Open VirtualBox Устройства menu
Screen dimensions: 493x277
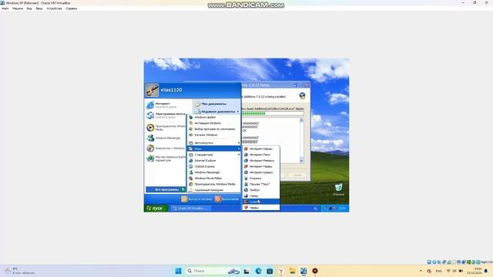54,8
